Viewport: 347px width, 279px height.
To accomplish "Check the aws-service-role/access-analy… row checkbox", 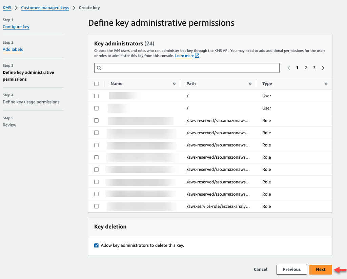I will click(x=96, y=206).
